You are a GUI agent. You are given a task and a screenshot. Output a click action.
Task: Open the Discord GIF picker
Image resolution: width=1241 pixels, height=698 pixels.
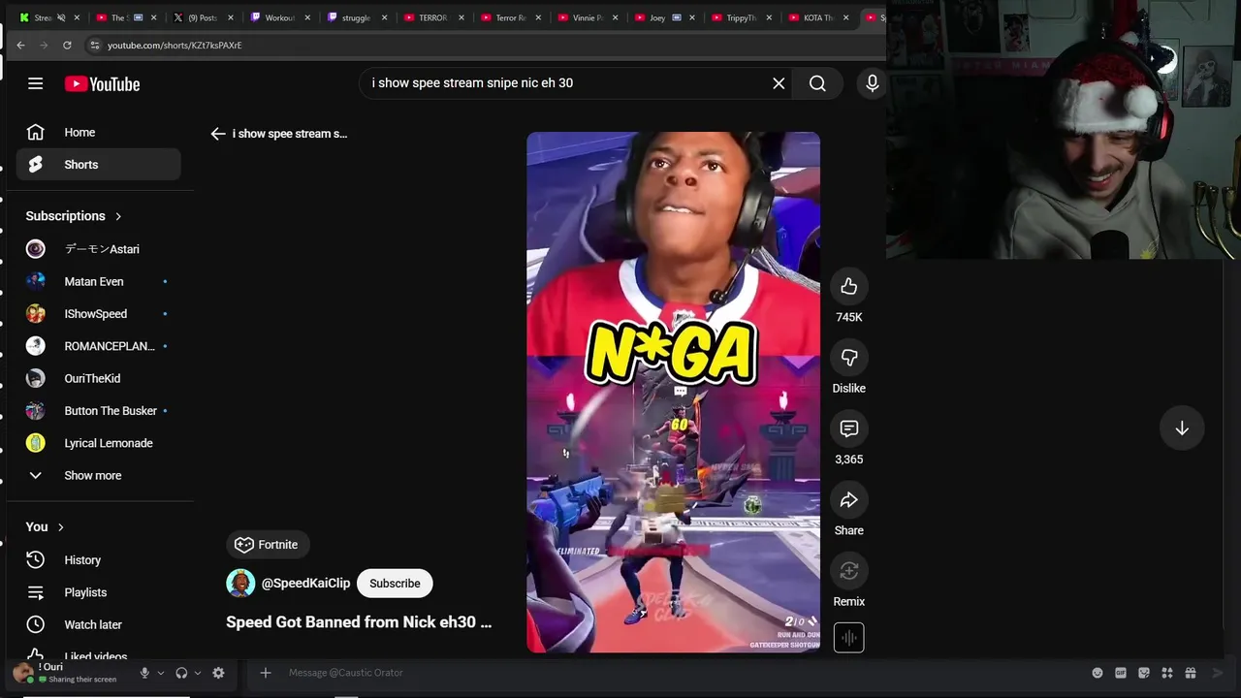1121,673
